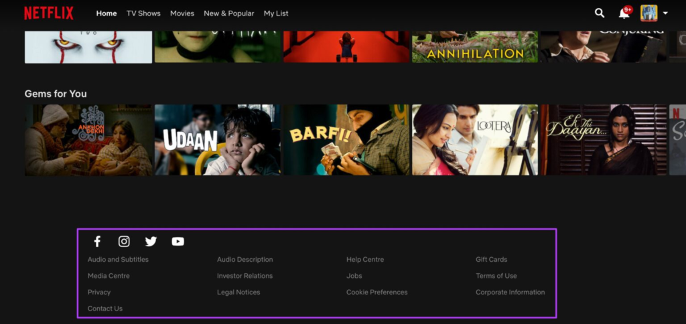Open Cookie Preferences link

pos(376,293)
